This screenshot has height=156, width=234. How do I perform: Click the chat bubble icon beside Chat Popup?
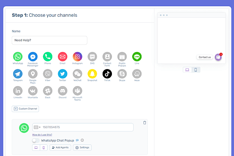77,140
